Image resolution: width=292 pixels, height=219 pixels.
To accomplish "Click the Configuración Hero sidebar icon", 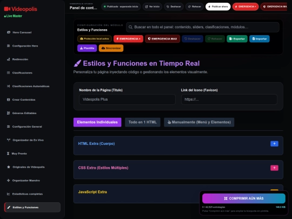I will (x=8, y=46).
